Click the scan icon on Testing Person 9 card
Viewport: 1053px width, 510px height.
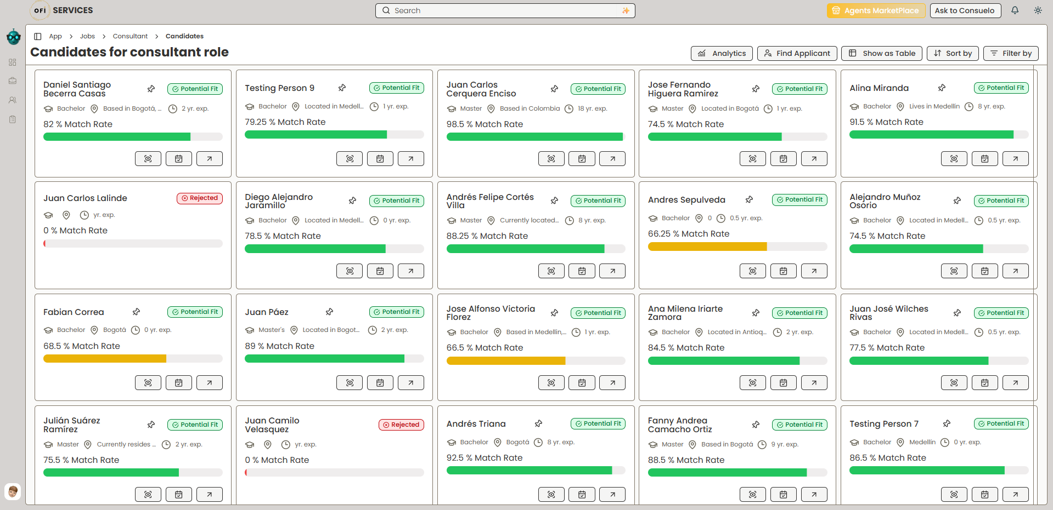[x=350, y=159]
